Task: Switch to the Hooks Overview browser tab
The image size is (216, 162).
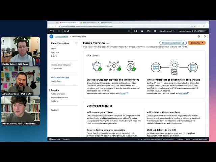Action: click(x=69, y=23)
